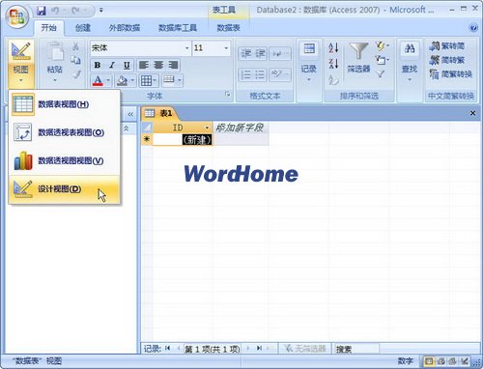Click 简转繁 conversion button

[x=447, y=60]
